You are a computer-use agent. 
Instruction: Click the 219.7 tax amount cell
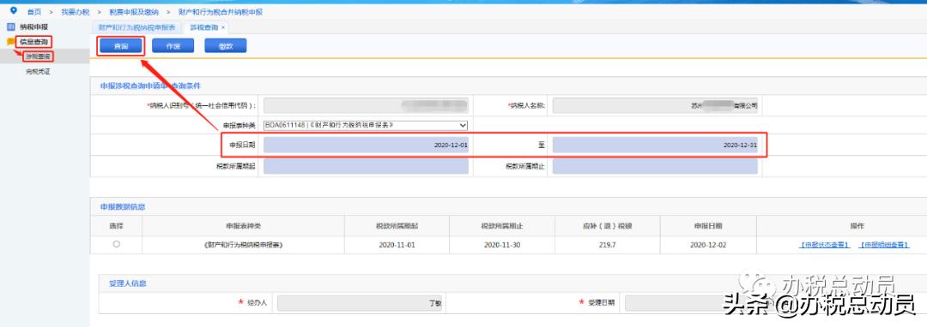point(607,245)
